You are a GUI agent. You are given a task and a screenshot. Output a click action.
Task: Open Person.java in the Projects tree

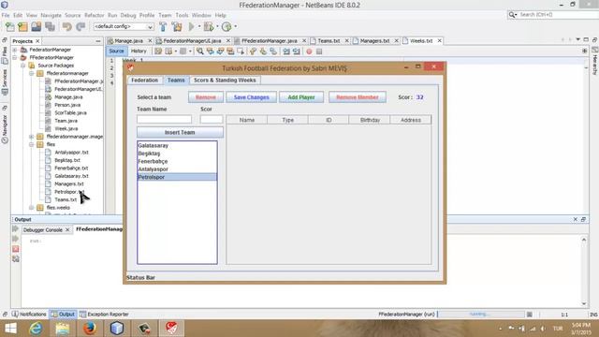tap(67, 105)
